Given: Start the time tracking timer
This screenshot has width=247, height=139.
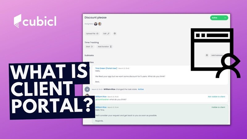Looking at the screenshot, I should (x=89, y=47).
